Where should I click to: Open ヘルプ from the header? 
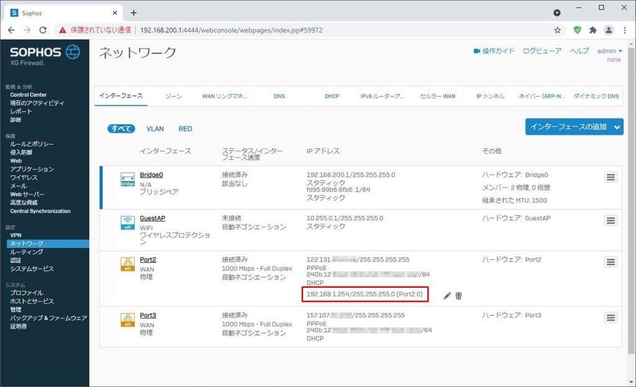579,51
